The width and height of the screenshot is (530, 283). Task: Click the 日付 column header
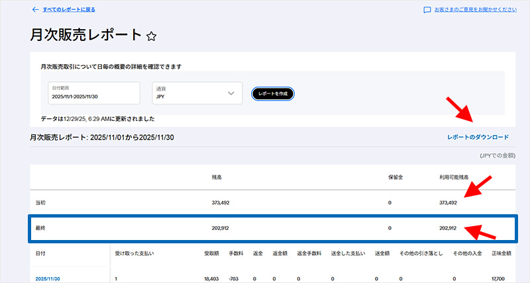41,253
